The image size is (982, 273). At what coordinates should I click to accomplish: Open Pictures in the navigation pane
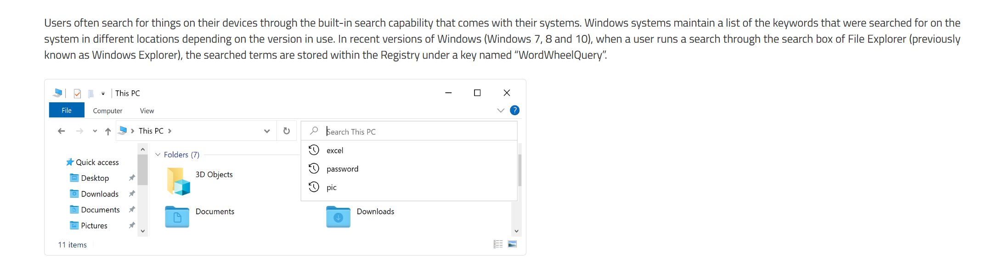(89, 225)
